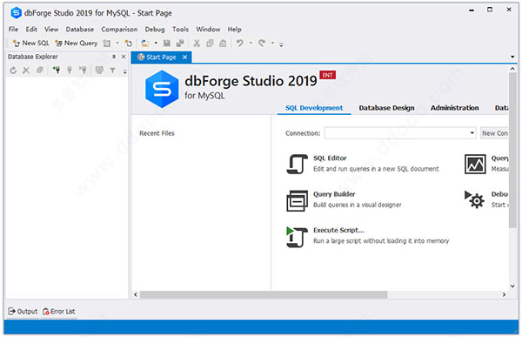Click the New Connection button
Image resolution: width=522 pixels, height=337 pixels.
click(x=494, y=133)
